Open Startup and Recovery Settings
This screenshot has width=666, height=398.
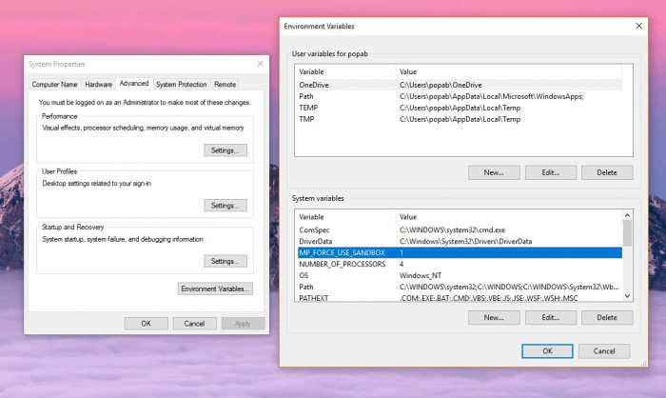click(225, 261)
